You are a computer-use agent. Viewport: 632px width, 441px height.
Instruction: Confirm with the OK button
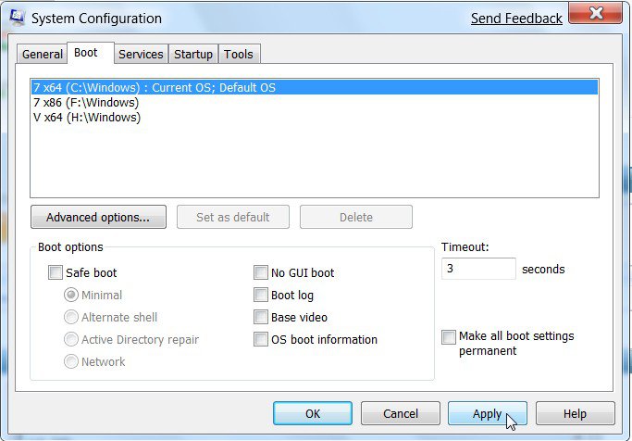313,413
